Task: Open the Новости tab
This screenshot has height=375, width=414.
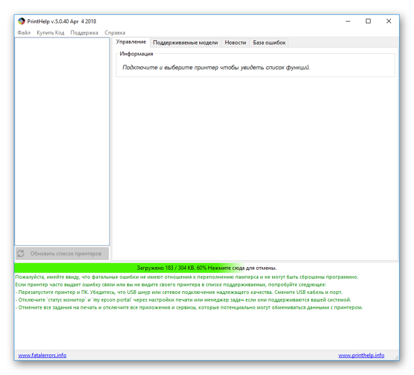Action: tap(235, 43)
